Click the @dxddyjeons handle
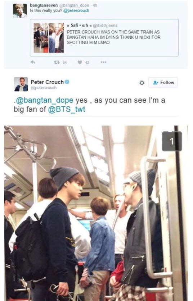Screen dimensions: 193x301 105,25
